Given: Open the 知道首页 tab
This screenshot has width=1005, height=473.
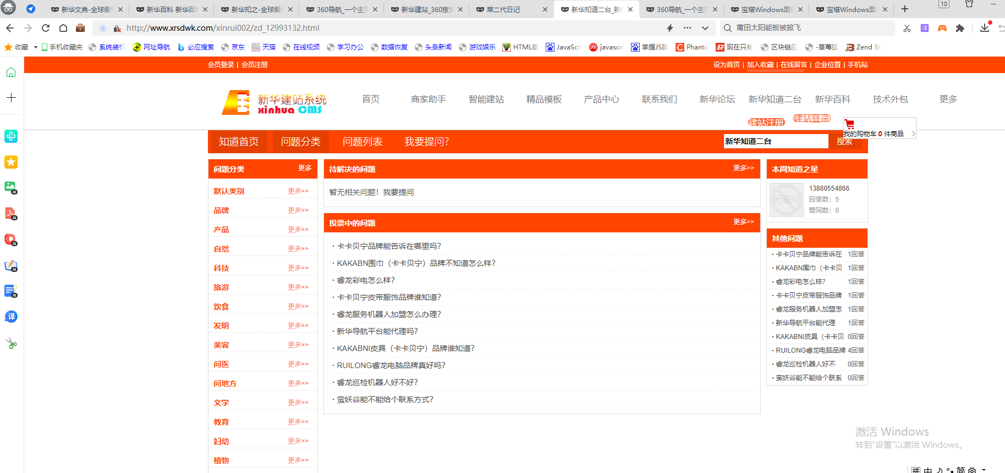Looking at the screenshot, I should coord(238,142).
